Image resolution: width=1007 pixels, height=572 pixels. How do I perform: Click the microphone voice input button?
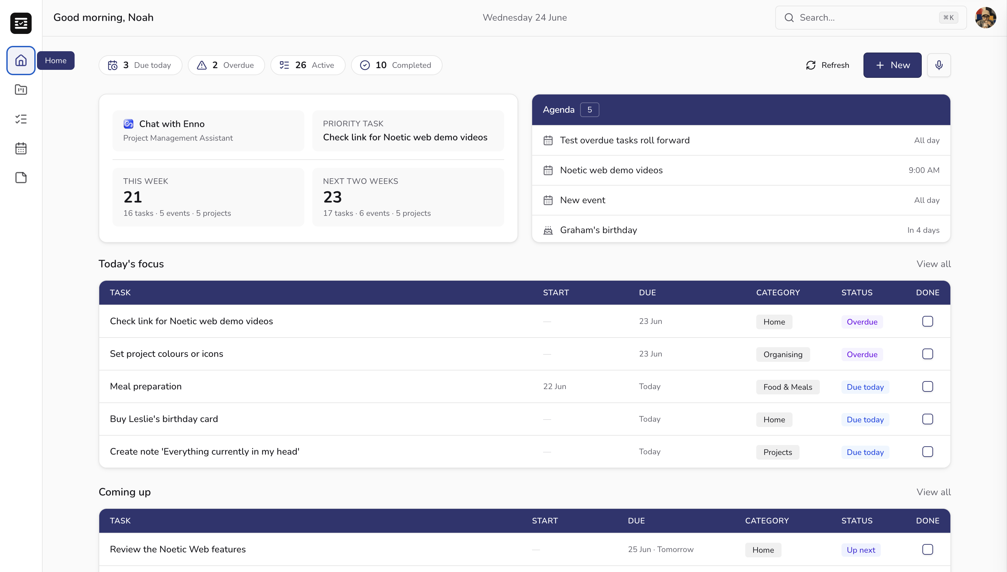click(x=938, y=65)
